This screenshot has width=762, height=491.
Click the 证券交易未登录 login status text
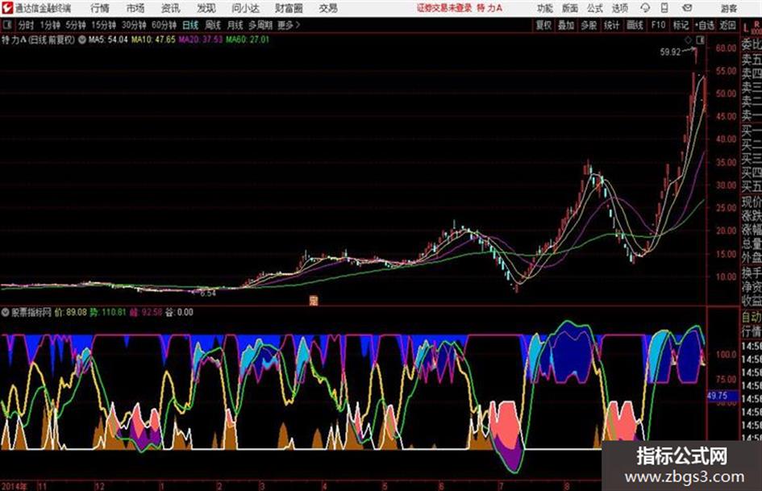tap(444, 8)
